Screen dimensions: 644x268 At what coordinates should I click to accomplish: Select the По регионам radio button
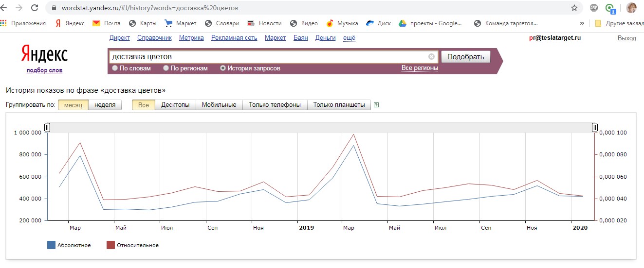click(x=166, y=68)
